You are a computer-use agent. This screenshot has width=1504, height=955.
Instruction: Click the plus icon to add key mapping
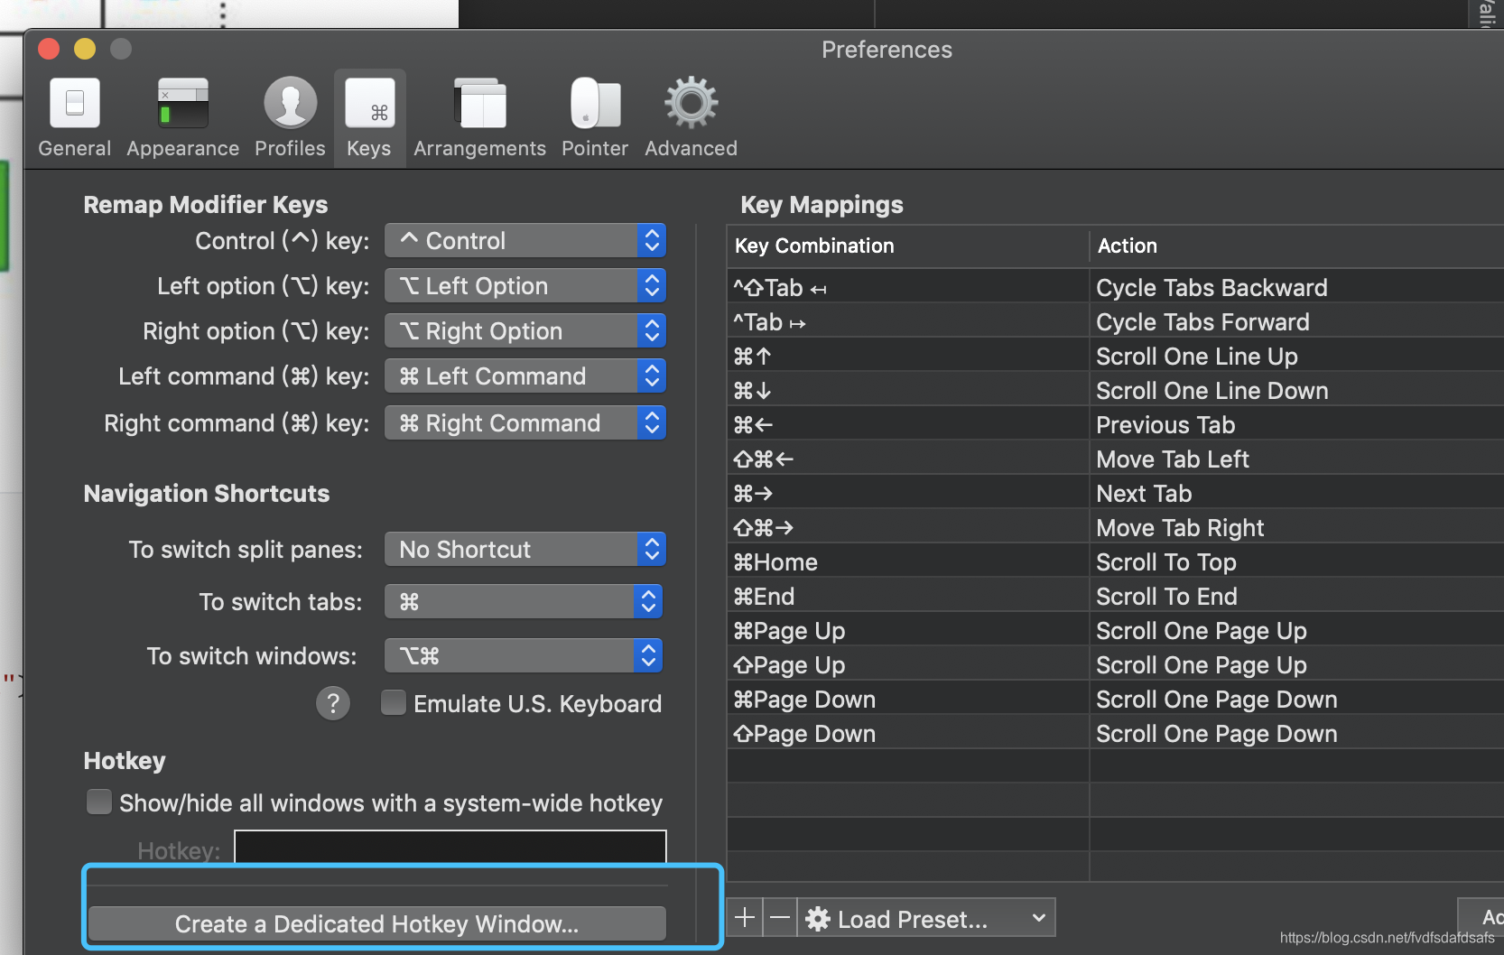click(745, 918)
